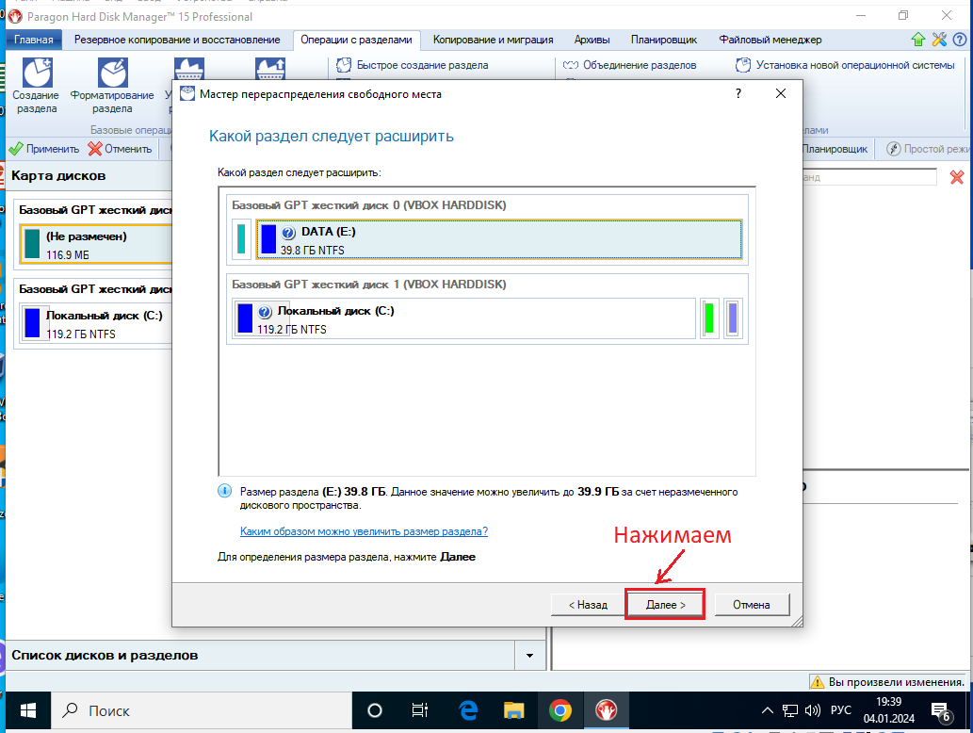
Task: Open the wrench settings icon at top right
Action: 939,40
